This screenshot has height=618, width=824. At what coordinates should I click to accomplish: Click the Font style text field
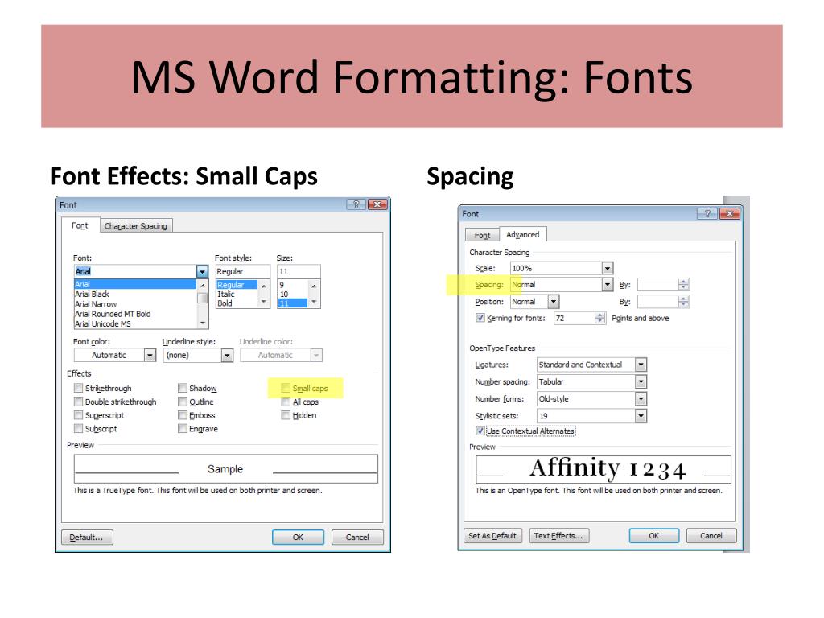point(243,271)
